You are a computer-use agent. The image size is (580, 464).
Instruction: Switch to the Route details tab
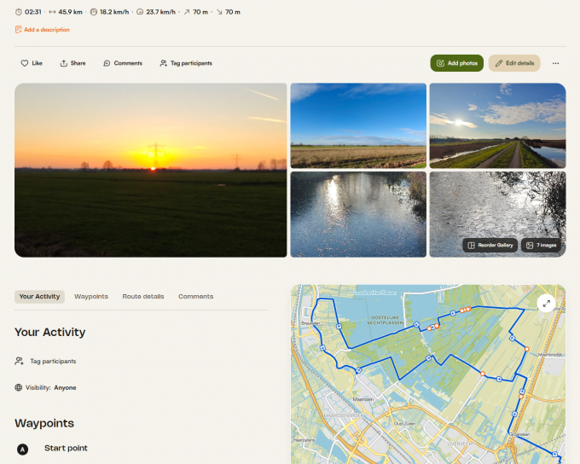(x=143, y=297)
